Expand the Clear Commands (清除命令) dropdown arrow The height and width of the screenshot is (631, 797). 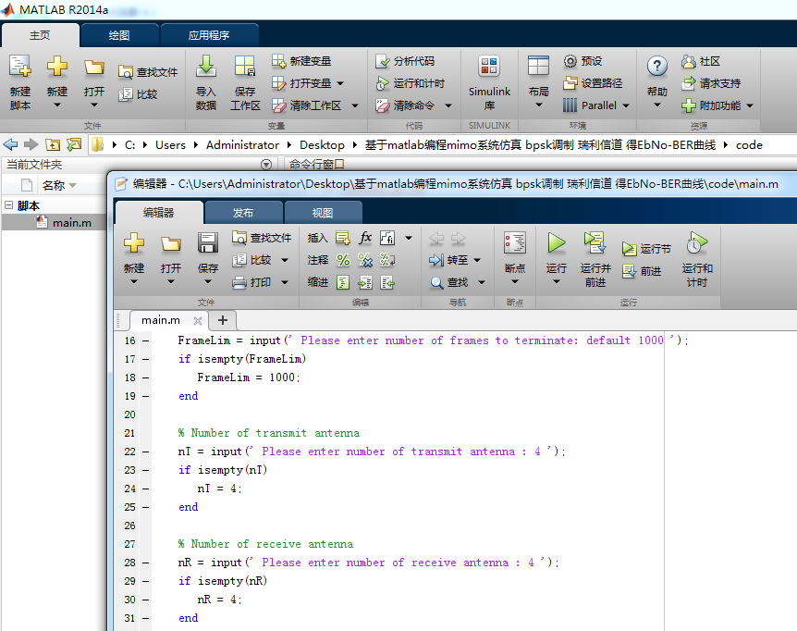[x=448, y=105]
